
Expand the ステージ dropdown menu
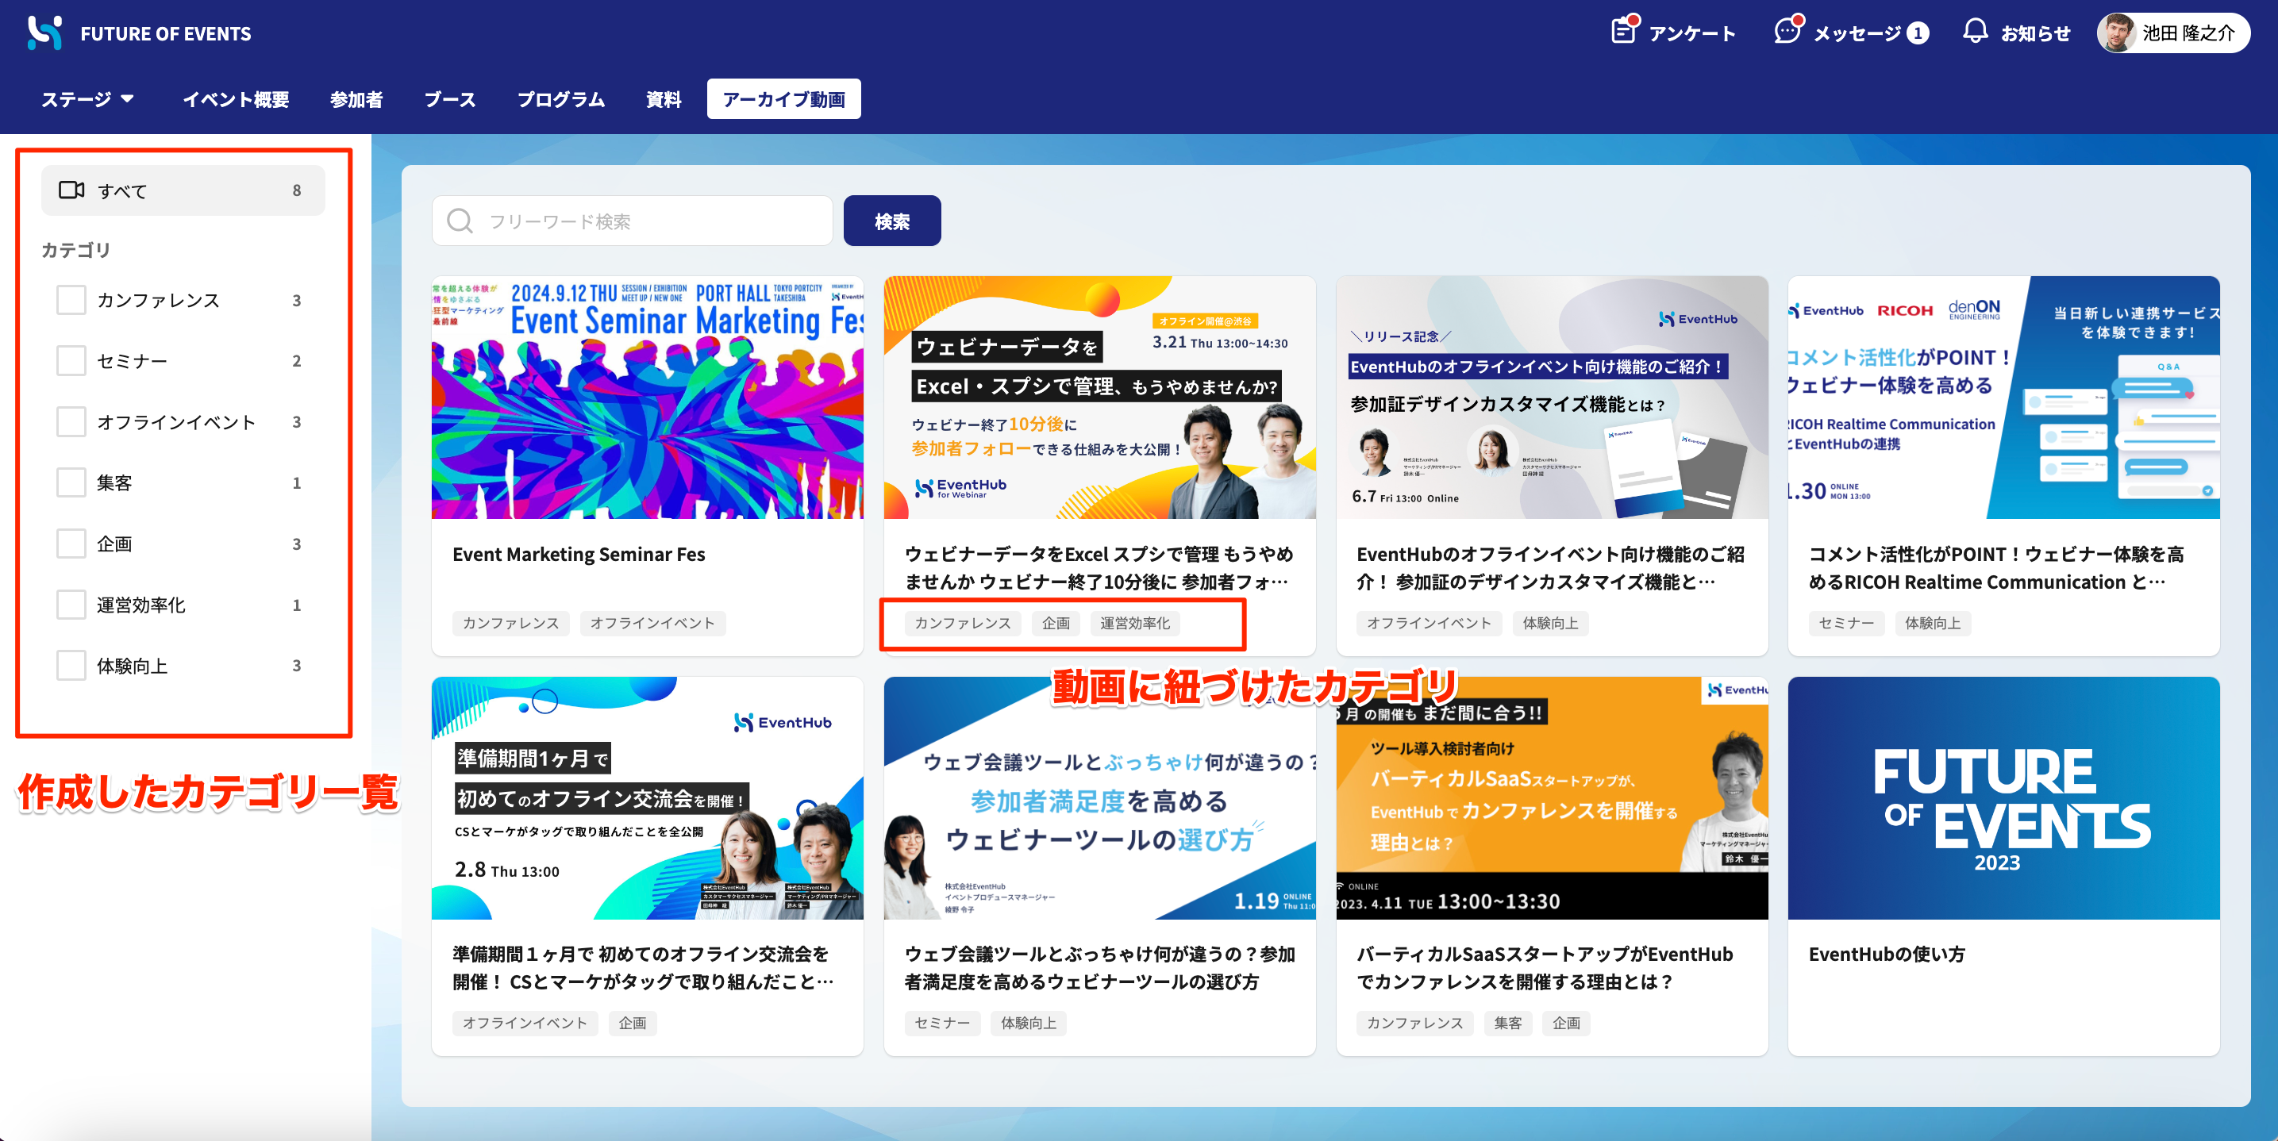click(87, 99)
